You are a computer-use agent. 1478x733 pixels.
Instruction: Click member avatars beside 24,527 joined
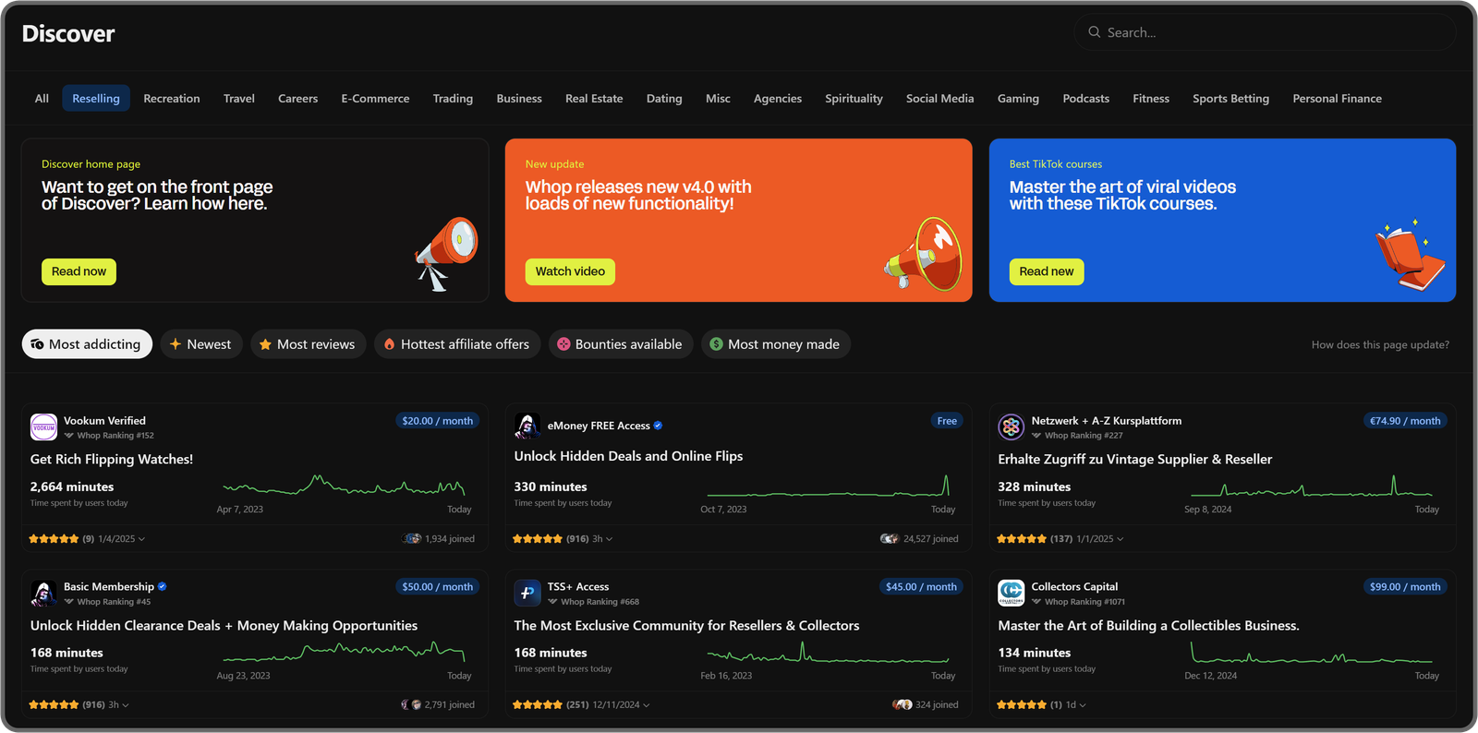coord(890,538)
